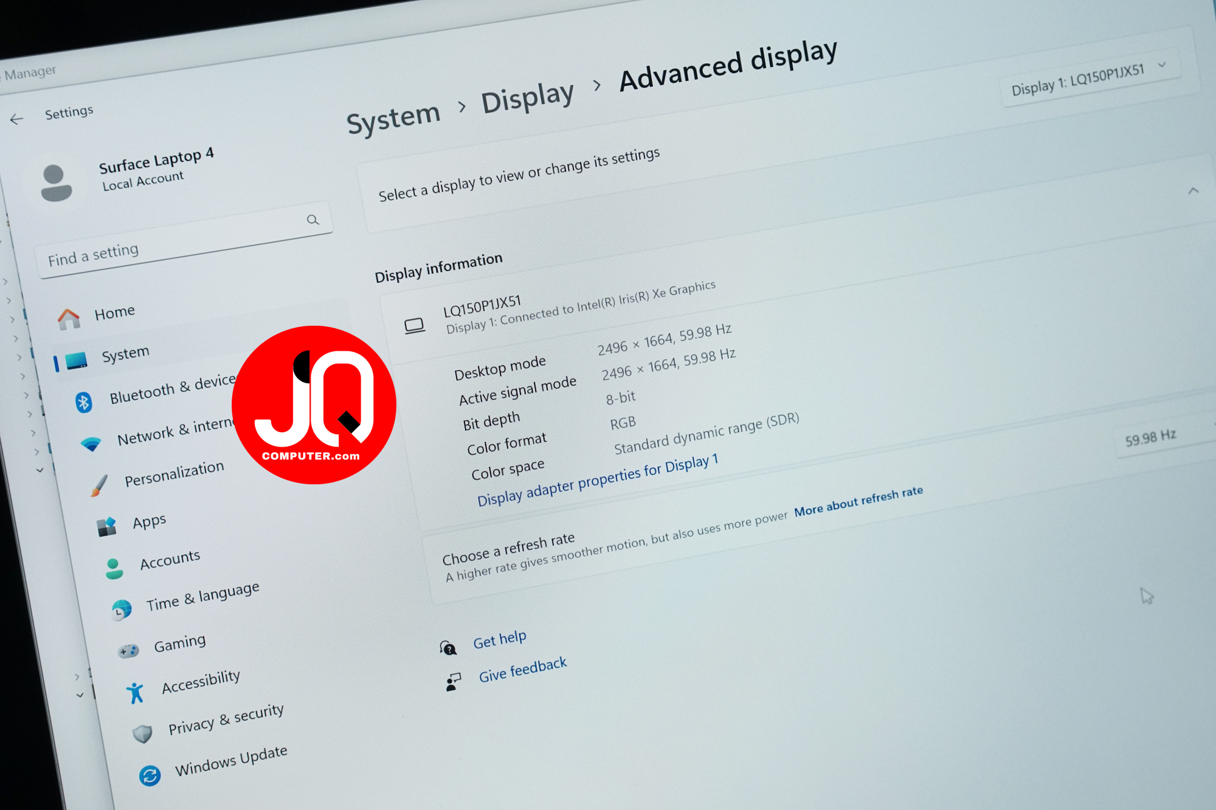The width and height of the screenshot is (1216, 810).
Task: Click the Windows Update sync icon
Action: [150, 775]
